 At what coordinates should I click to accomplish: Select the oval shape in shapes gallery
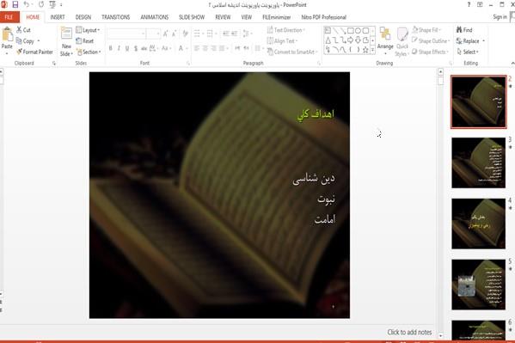[358, 31]
